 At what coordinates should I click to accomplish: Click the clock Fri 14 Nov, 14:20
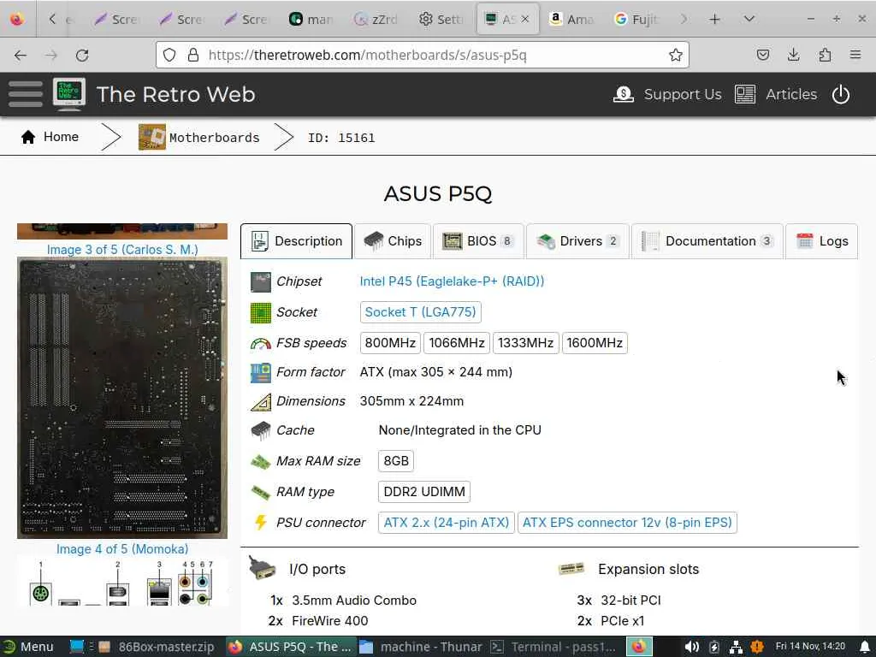[810, 647]
